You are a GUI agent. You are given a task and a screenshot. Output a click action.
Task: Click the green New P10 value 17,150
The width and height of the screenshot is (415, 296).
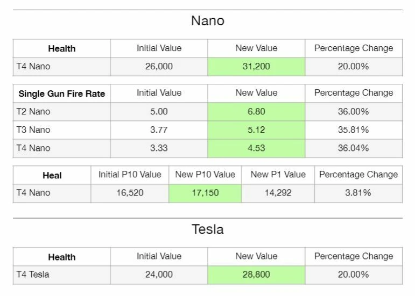(x=205, y=193)
